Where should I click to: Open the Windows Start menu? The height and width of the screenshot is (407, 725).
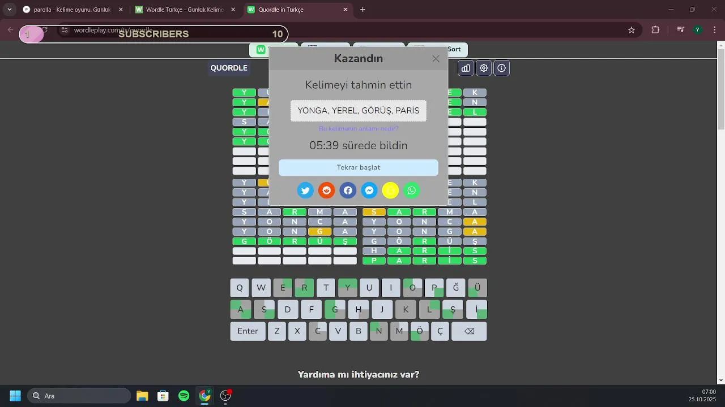[x=15, y=396]
